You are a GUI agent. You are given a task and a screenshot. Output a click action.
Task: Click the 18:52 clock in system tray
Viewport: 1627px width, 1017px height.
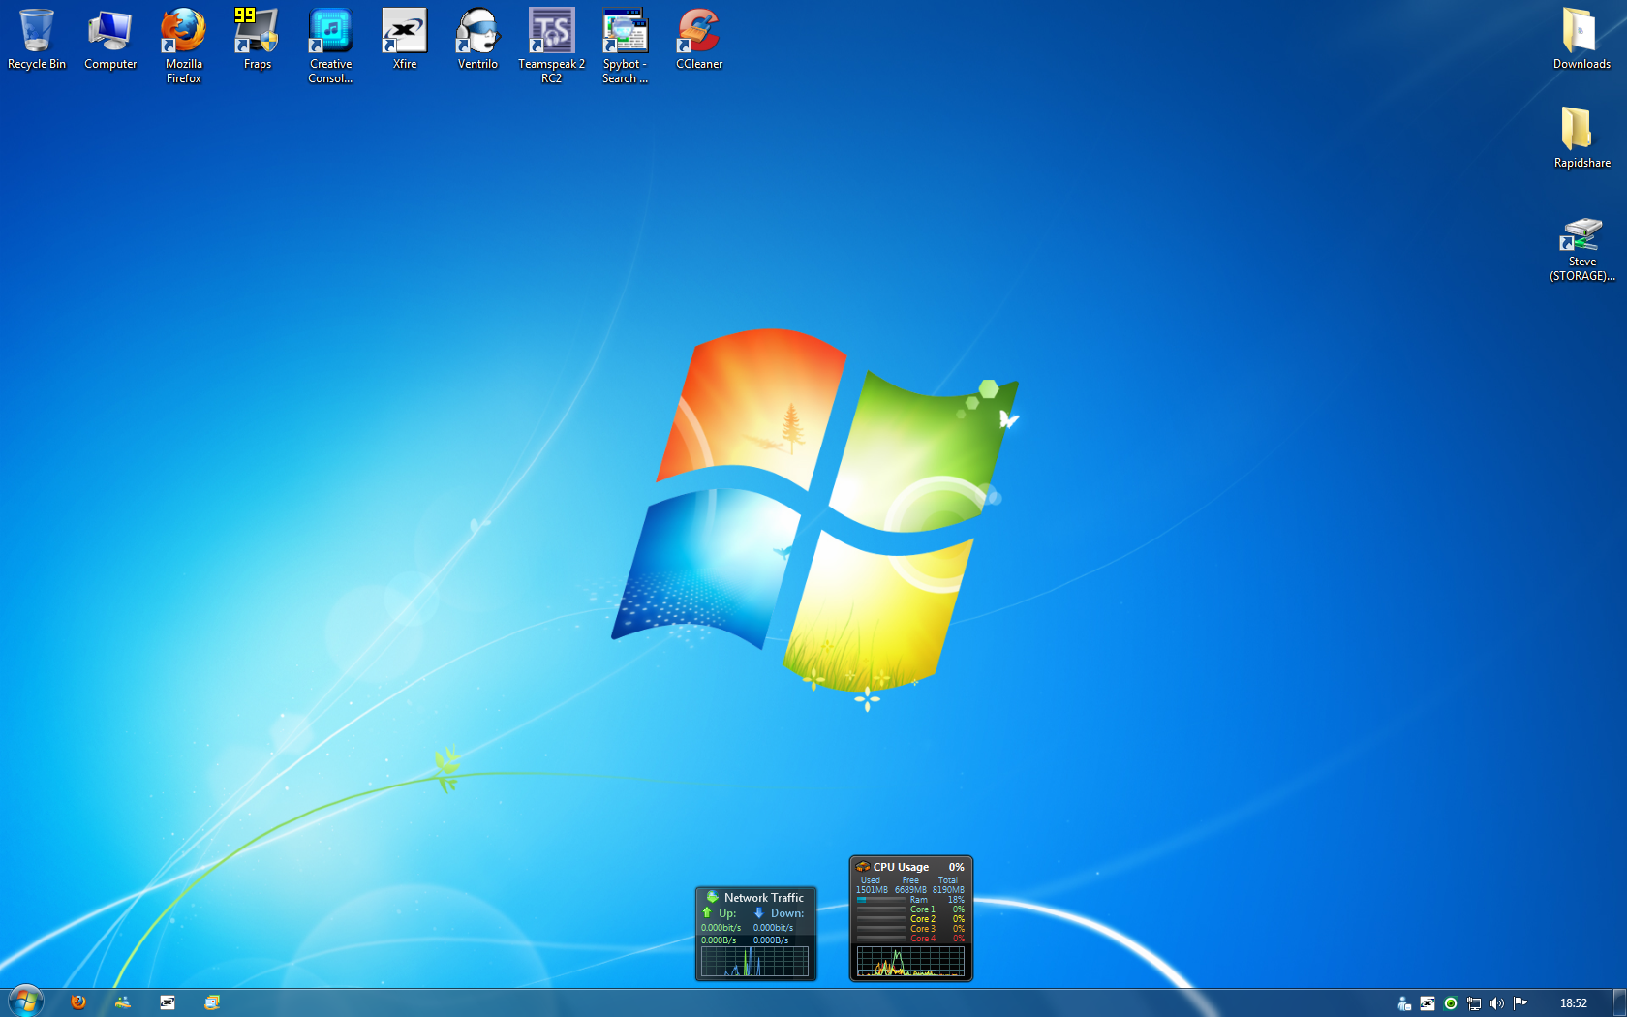pyautogui.click(x=1573, y=1003)
